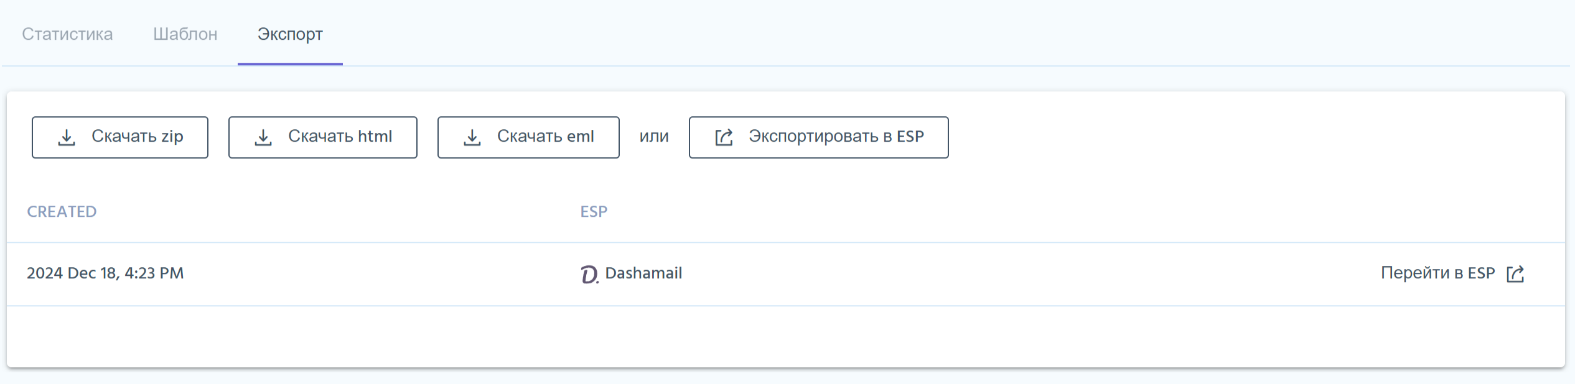
Task: Click the или text between buttons
Action: pos(654,137)
